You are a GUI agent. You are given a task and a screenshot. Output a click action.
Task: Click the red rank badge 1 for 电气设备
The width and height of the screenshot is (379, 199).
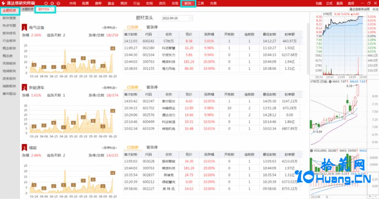[24, 27]
